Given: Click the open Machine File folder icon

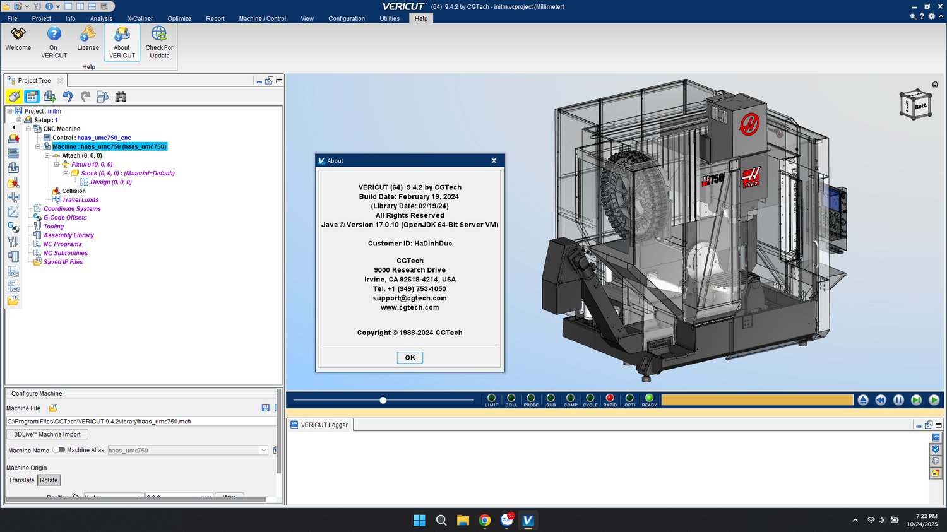Looking at the screenshot, I should click(53, 408).
